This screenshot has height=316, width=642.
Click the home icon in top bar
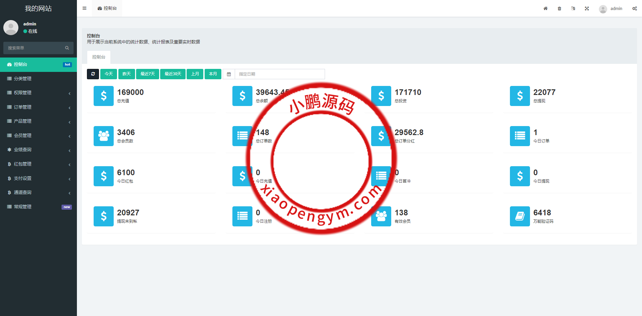(545, 8)
